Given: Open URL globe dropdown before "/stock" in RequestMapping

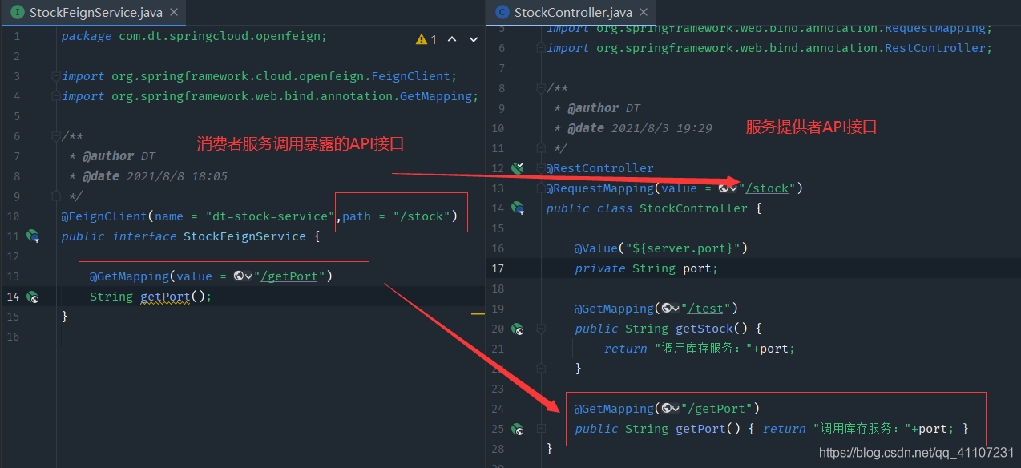Looking at the screenshot, I should [x=728, y=188].
